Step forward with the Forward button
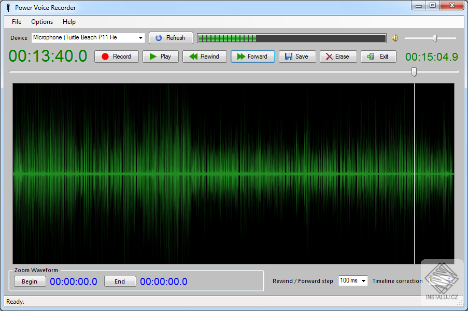The width and height of the screenshot is (468, 311). 252,56
